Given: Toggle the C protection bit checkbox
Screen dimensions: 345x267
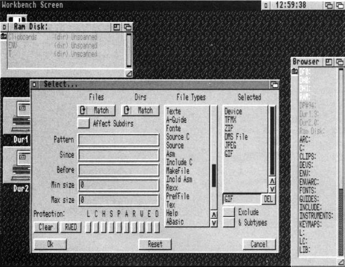Looking at the screenshot, I should click(x=96, y=227).
